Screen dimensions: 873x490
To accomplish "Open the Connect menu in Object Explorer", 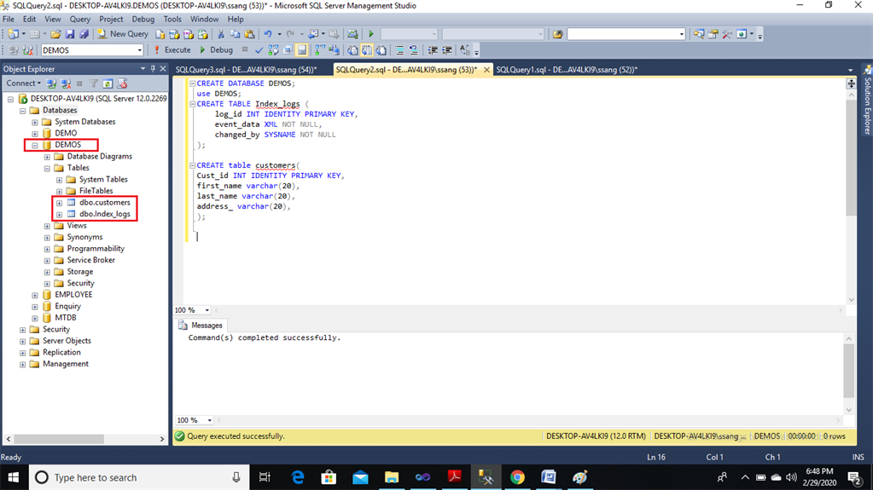I will 23,84.
